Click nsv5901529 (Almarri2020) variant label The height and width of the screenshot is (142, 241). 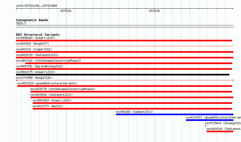coord(52,100)
